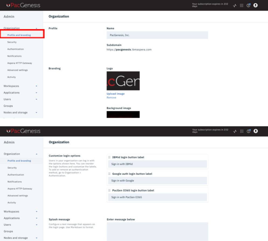Open the activity monitor icon in the upper screenshot header
The width and height of the screenshot is (268, 241).
coord(235,5)
